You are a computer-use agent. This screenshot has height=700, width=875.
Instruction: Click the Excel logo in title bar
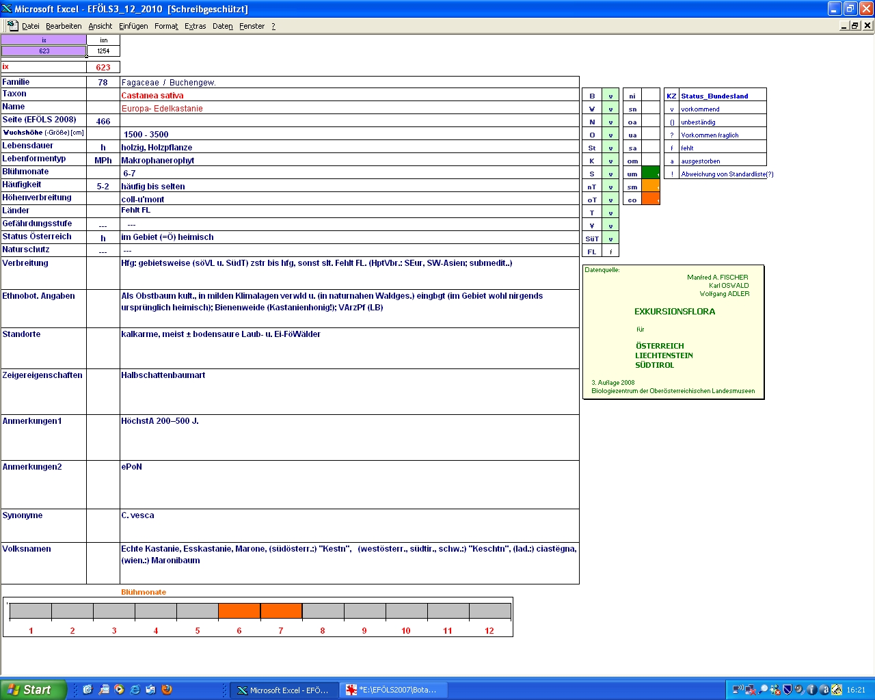tap(7, 9)
